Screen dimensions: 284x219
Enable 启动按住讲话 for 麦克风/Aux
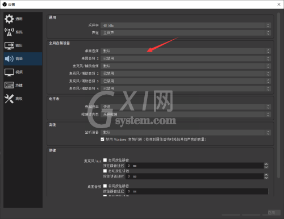(105, 171)
